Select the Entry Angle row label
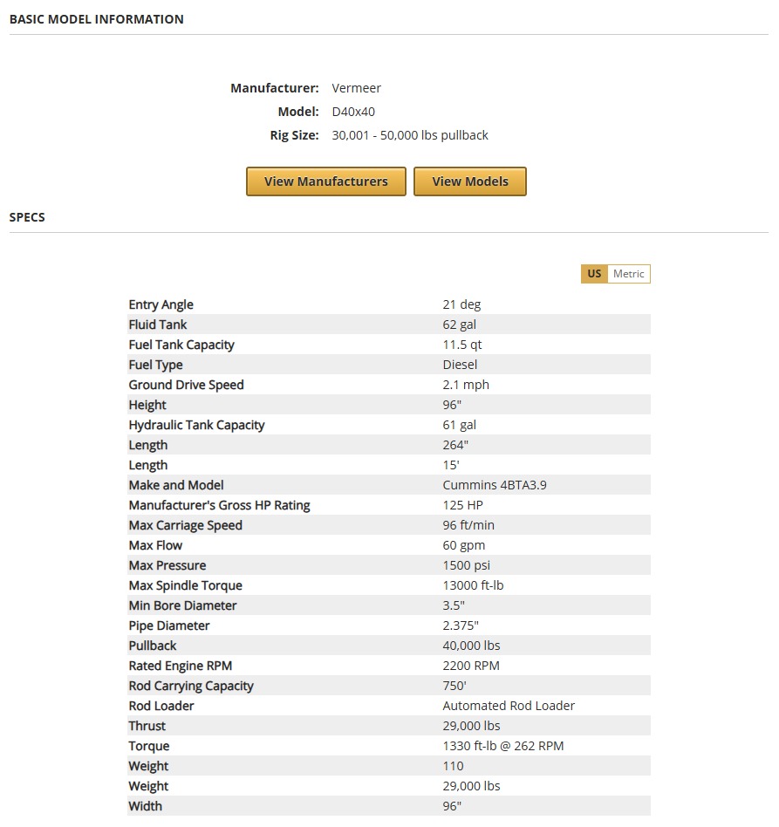The width and height of the screenshot is (779, 827). pyautogui.click(x=161, y=304)
